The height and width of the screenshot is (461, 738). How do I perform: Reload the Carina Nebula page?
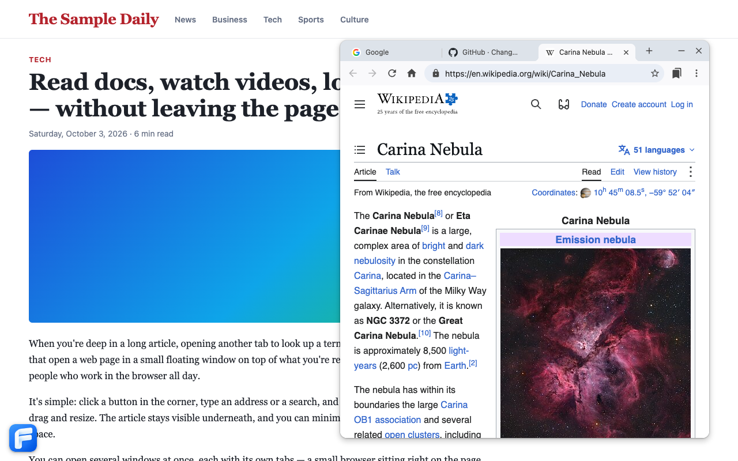[392, 73]
